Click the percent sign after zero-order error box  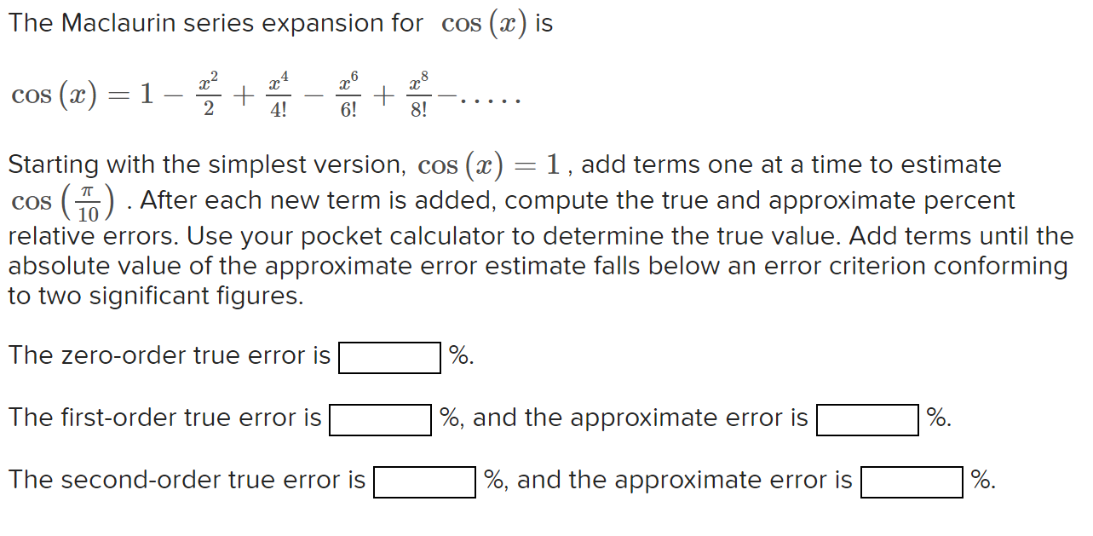click(457, 355)
